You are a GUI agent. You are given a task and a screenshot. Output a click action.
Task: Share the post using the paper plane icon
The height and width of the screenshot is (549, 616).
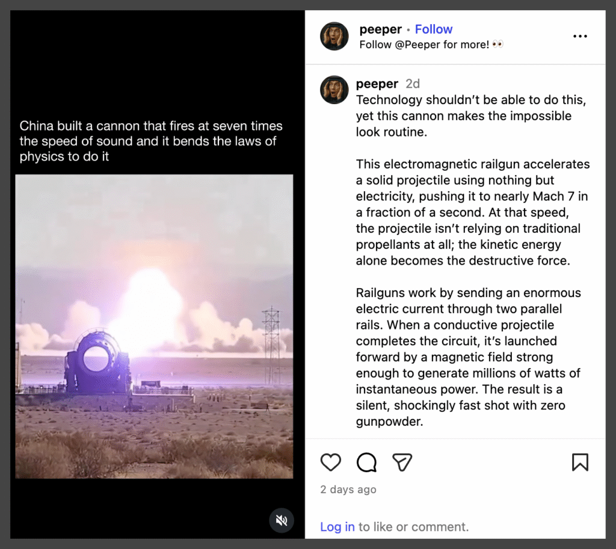[402, 462]
